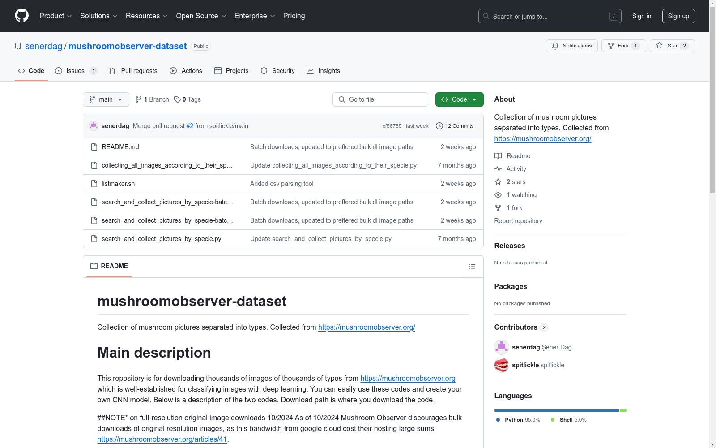Click the star icon in Star button

(x=659, y=45)
